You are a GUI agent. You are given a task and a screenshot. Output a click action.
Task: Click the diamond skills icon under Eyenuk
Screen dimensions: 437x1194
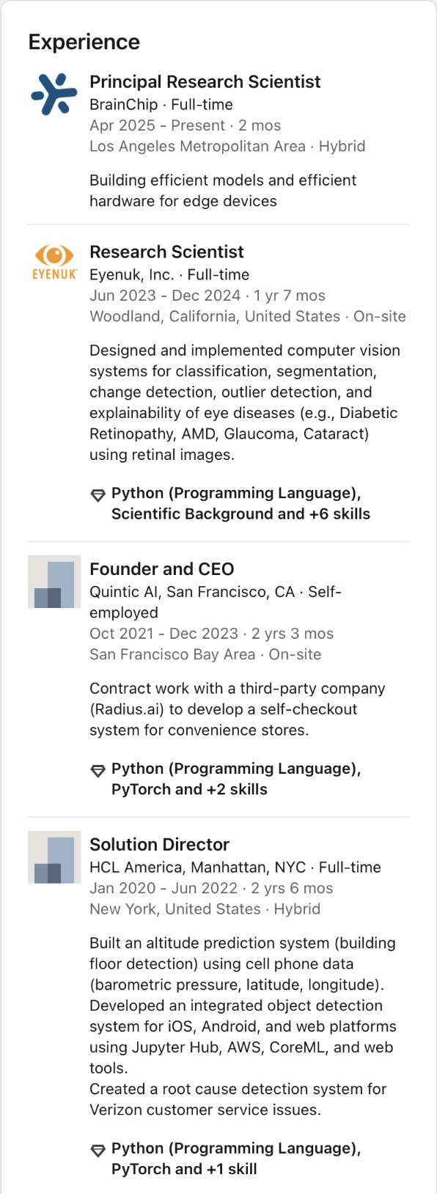click(98, 495)
